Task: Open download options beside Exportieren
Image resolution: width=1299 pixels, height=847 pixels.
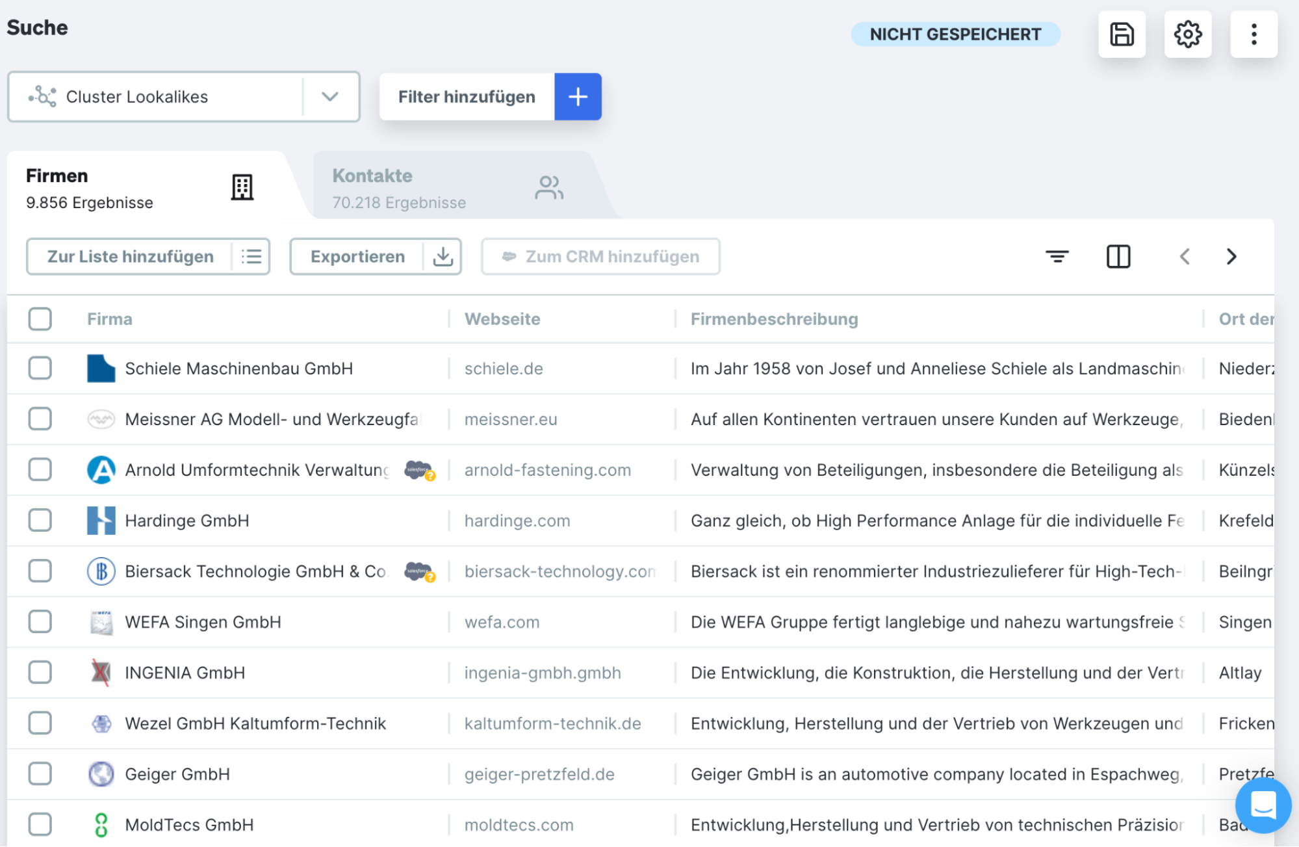Action: tap(443, 257)
